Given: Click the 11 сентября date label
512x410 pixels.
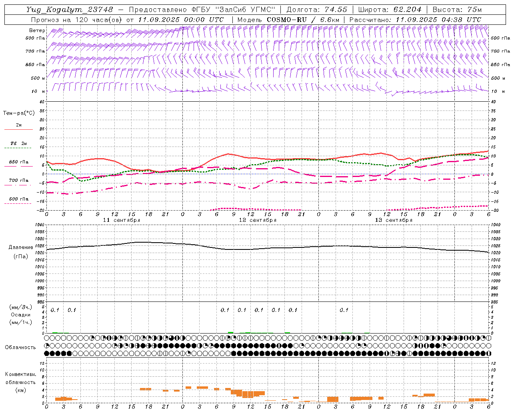Looking at the screenshot, I should point(122,220).
